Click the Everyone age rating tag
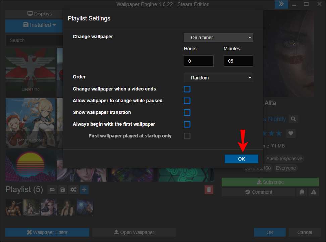 [286, 168]
